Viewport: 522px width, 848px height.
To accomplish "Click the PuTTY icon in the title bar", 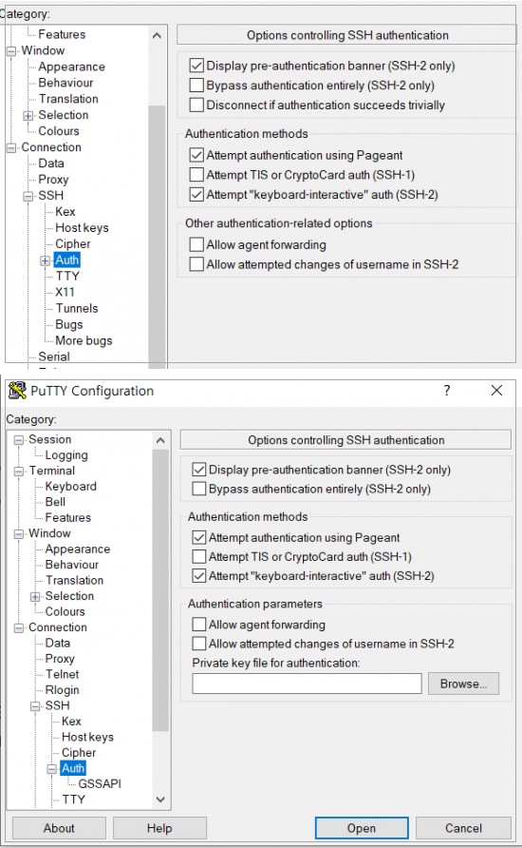I will 17,391.
